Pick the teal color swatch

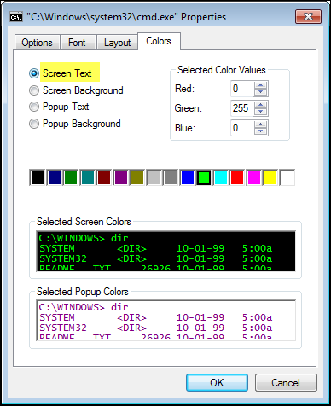(87, 177)
